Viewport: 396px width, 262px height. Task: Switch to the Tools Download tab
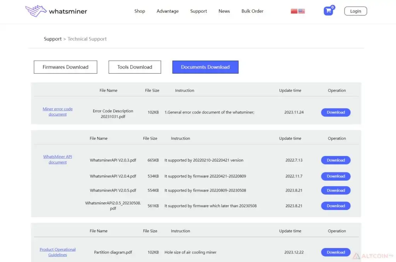tap(135, 67)
